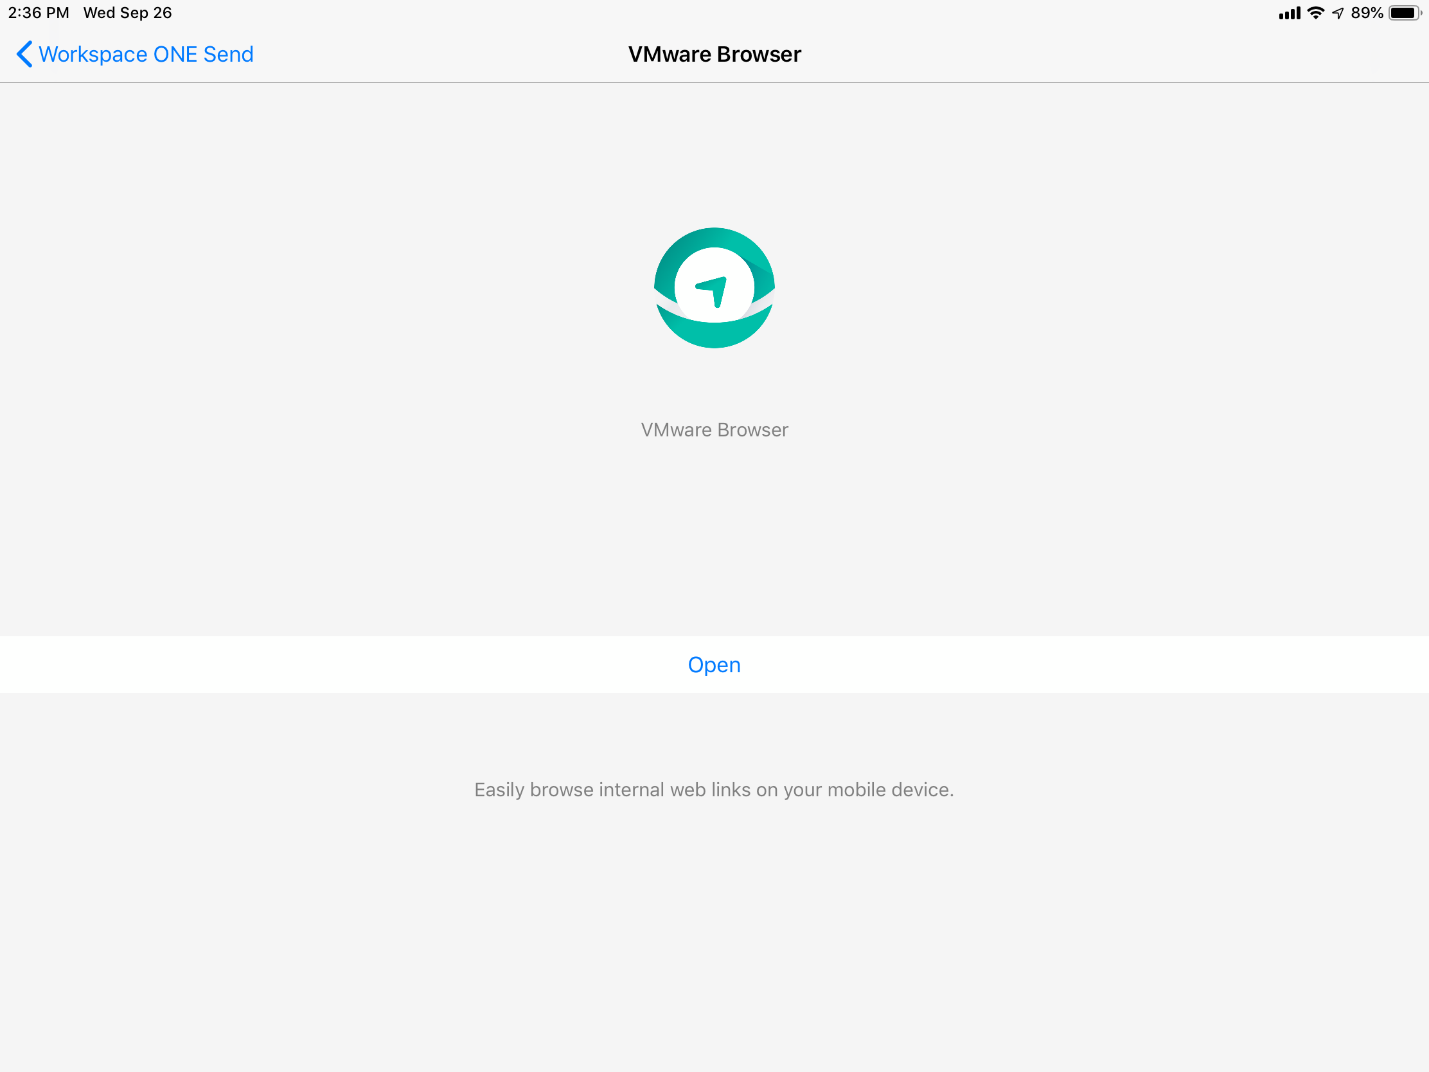Tap the cellular signal bars icon
1429x1072 pixels.
1290,13
